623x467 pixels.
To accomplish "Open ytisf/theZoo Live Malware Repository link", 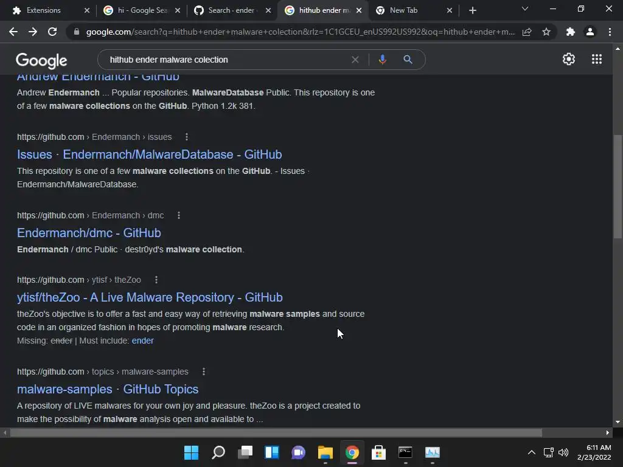I will tap(150, 297).
